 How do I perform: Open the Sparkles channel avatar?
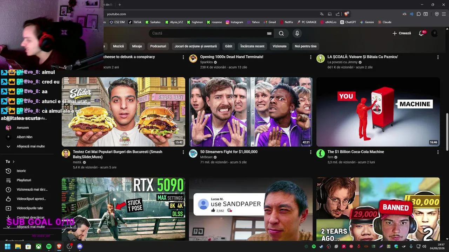pos(193,58)
